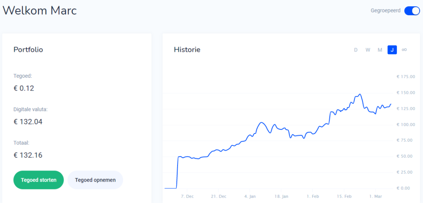Click the Portfolio card title
423x203 pixels.
tap(28, 50)
